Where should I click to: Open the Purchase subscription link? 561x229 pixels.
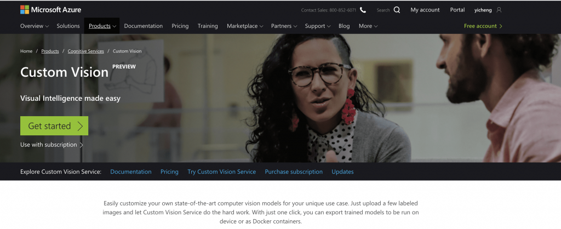point(294,172)
